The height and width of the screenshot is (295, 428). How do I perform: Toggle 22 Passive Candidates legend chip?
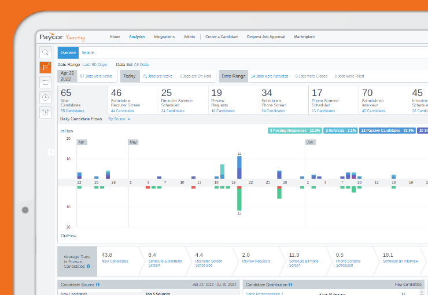(x=388, y=131)
